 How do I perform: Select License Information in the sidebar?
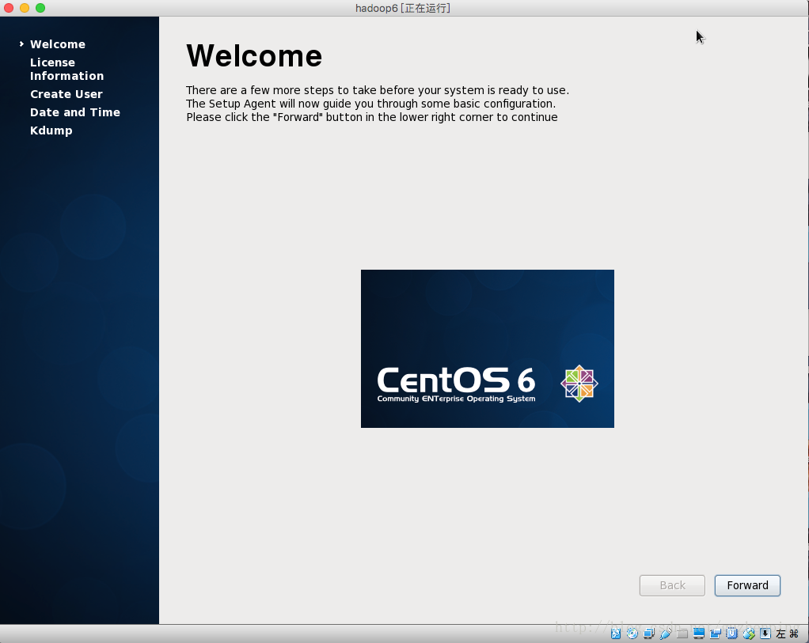click(x=66, y=70)
